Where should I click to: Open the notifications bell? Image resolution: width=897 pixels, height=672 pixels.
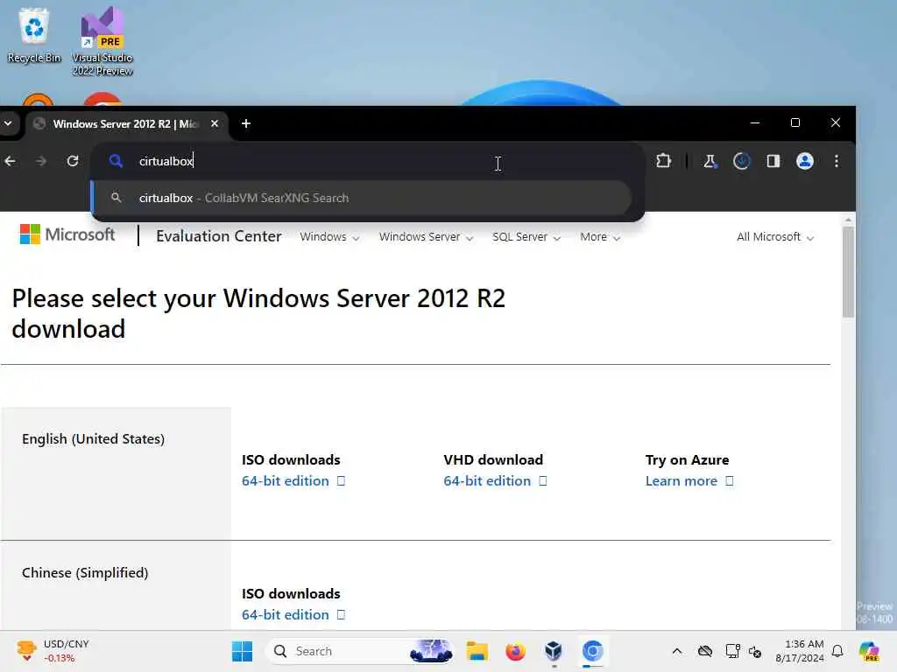pyautogui.click(x=837, y=651)
